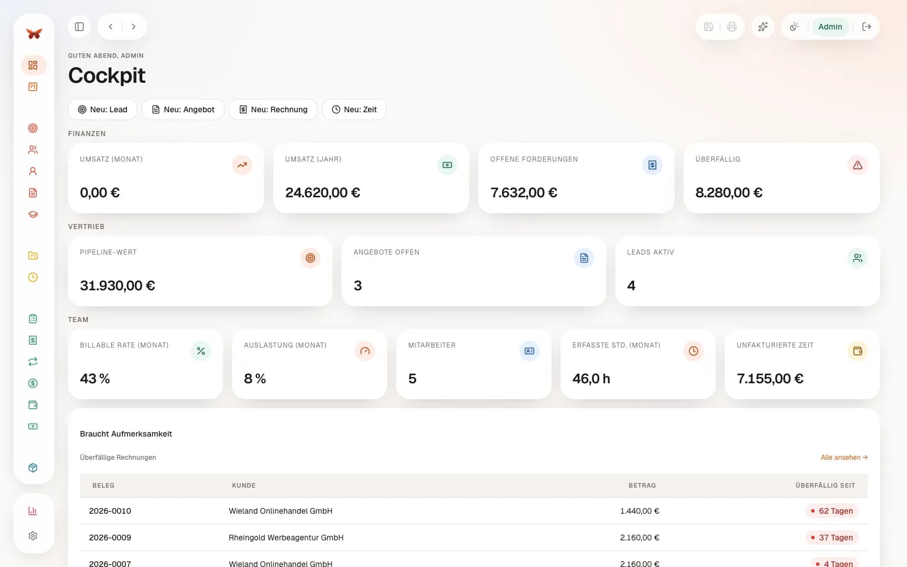Open the target icon in sidebar
This screenshot has width=907, height=567.
(33, 128)
